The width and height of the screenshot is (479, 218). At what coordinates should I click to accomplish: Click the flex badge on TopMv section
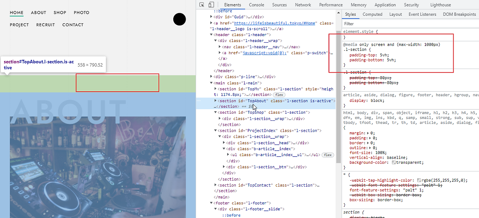click(279, 95)
